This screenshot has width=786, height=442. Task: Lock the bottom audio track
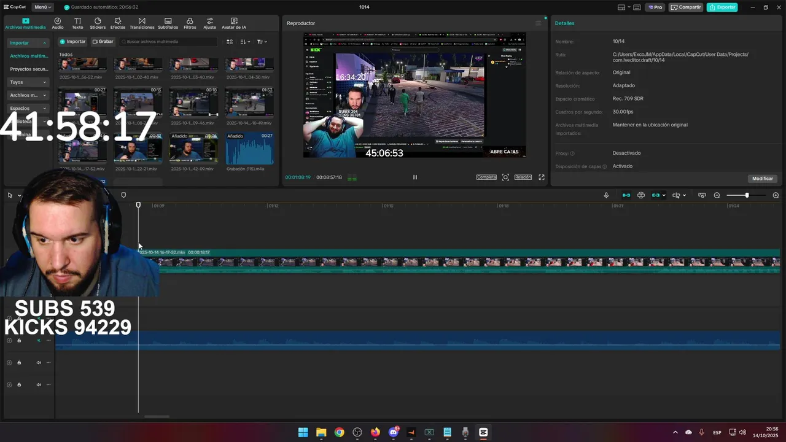point(19,385)
